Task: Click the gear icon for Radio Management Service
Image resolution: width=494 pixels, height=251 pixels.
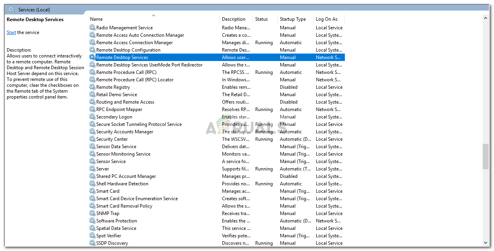Action: point(92,28)
